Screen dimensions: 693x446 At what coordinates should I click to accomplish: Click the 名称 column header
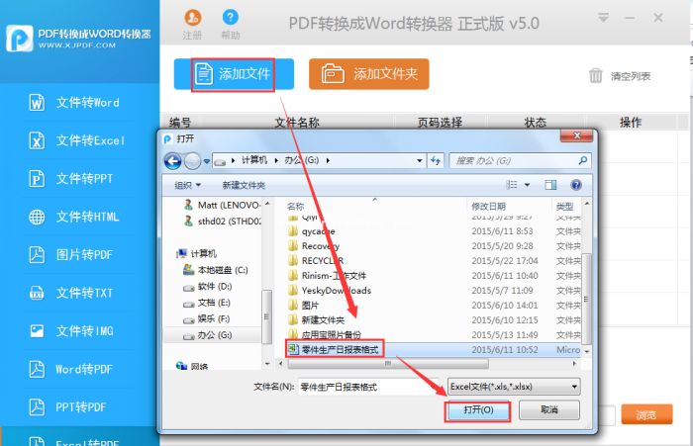[x=295, y=206]
